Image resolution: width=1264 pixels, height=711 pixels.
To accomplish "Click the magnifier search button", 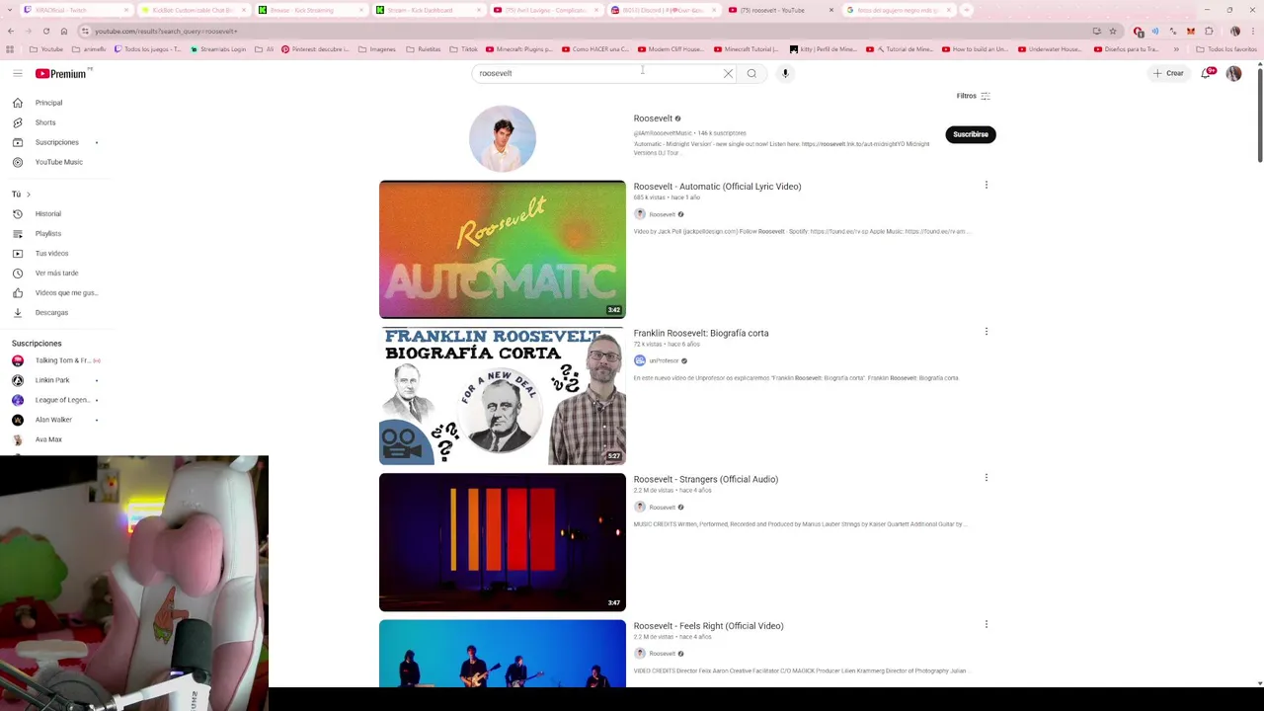I will (751, 73).
